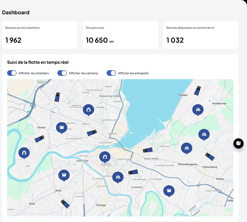
Task: Click the hard-hat marker above Chêne-Bougeries
Action: (187, 148)
